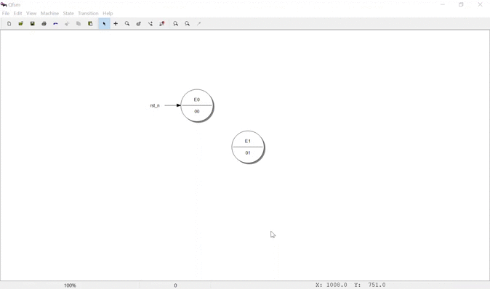Activate the Select arrow tool
Screen dimensions: 490x289
coord(104,23)
